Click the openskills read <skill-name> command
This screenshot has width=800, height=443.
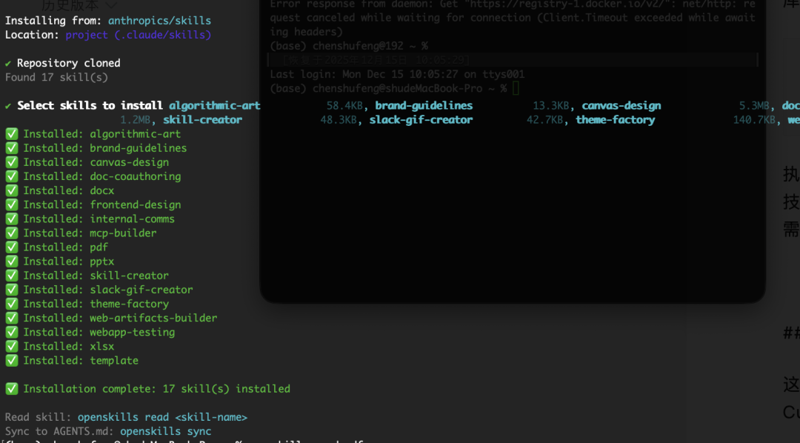163,418
